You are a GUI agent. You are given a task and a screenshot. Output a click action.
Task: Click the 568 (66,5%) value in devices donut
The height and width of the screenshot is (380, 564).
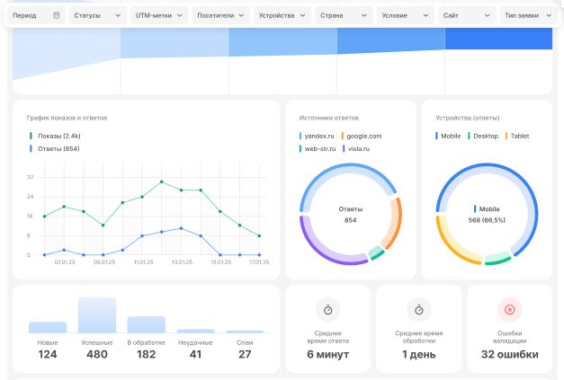tap(487, 220)
